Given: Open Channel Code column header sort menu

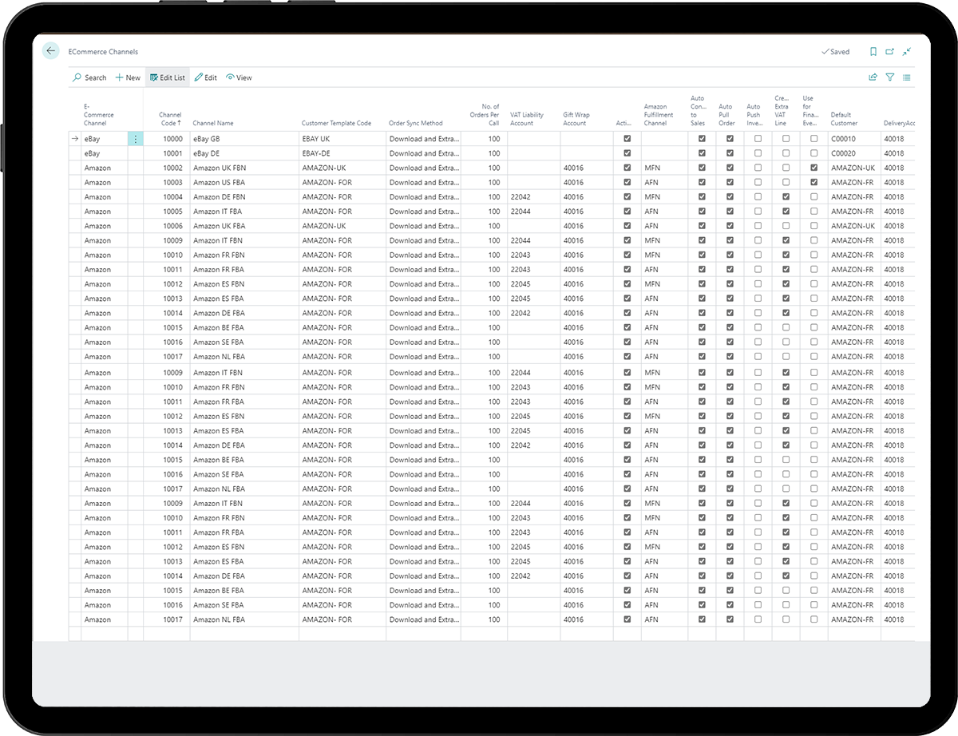Looking at the screenshot, I should coord(170,119).
